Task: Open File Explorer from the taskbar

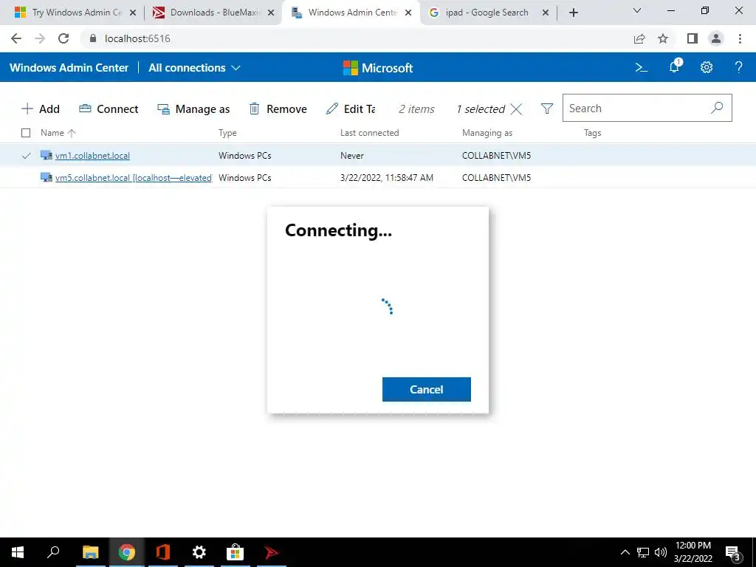Action: 90,552
